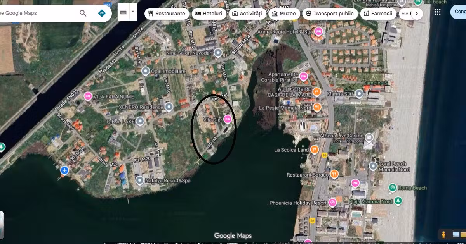The image size is (466, 244).
Task: Select the Muzee category chip
Action: (284, 14)
